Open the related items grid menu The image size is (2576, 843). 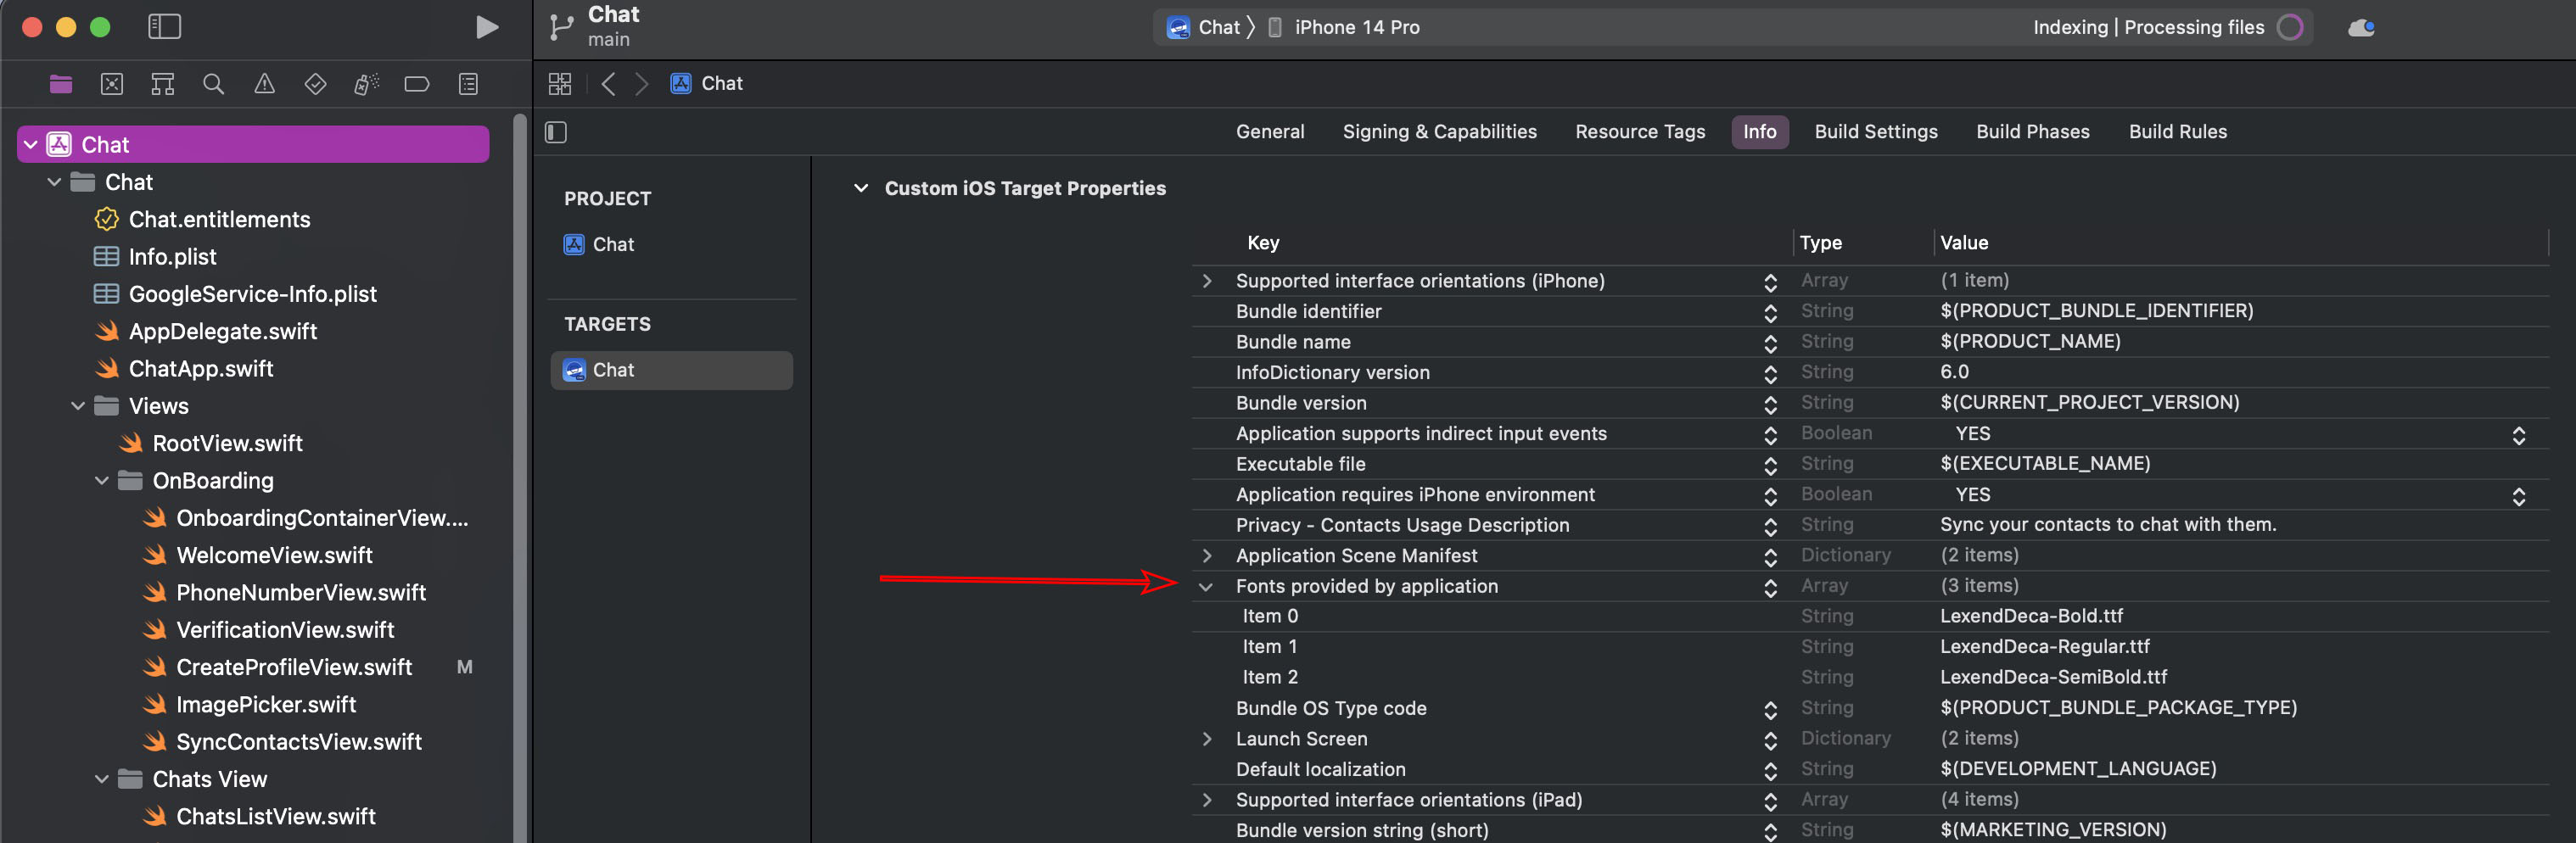[560, 84]
